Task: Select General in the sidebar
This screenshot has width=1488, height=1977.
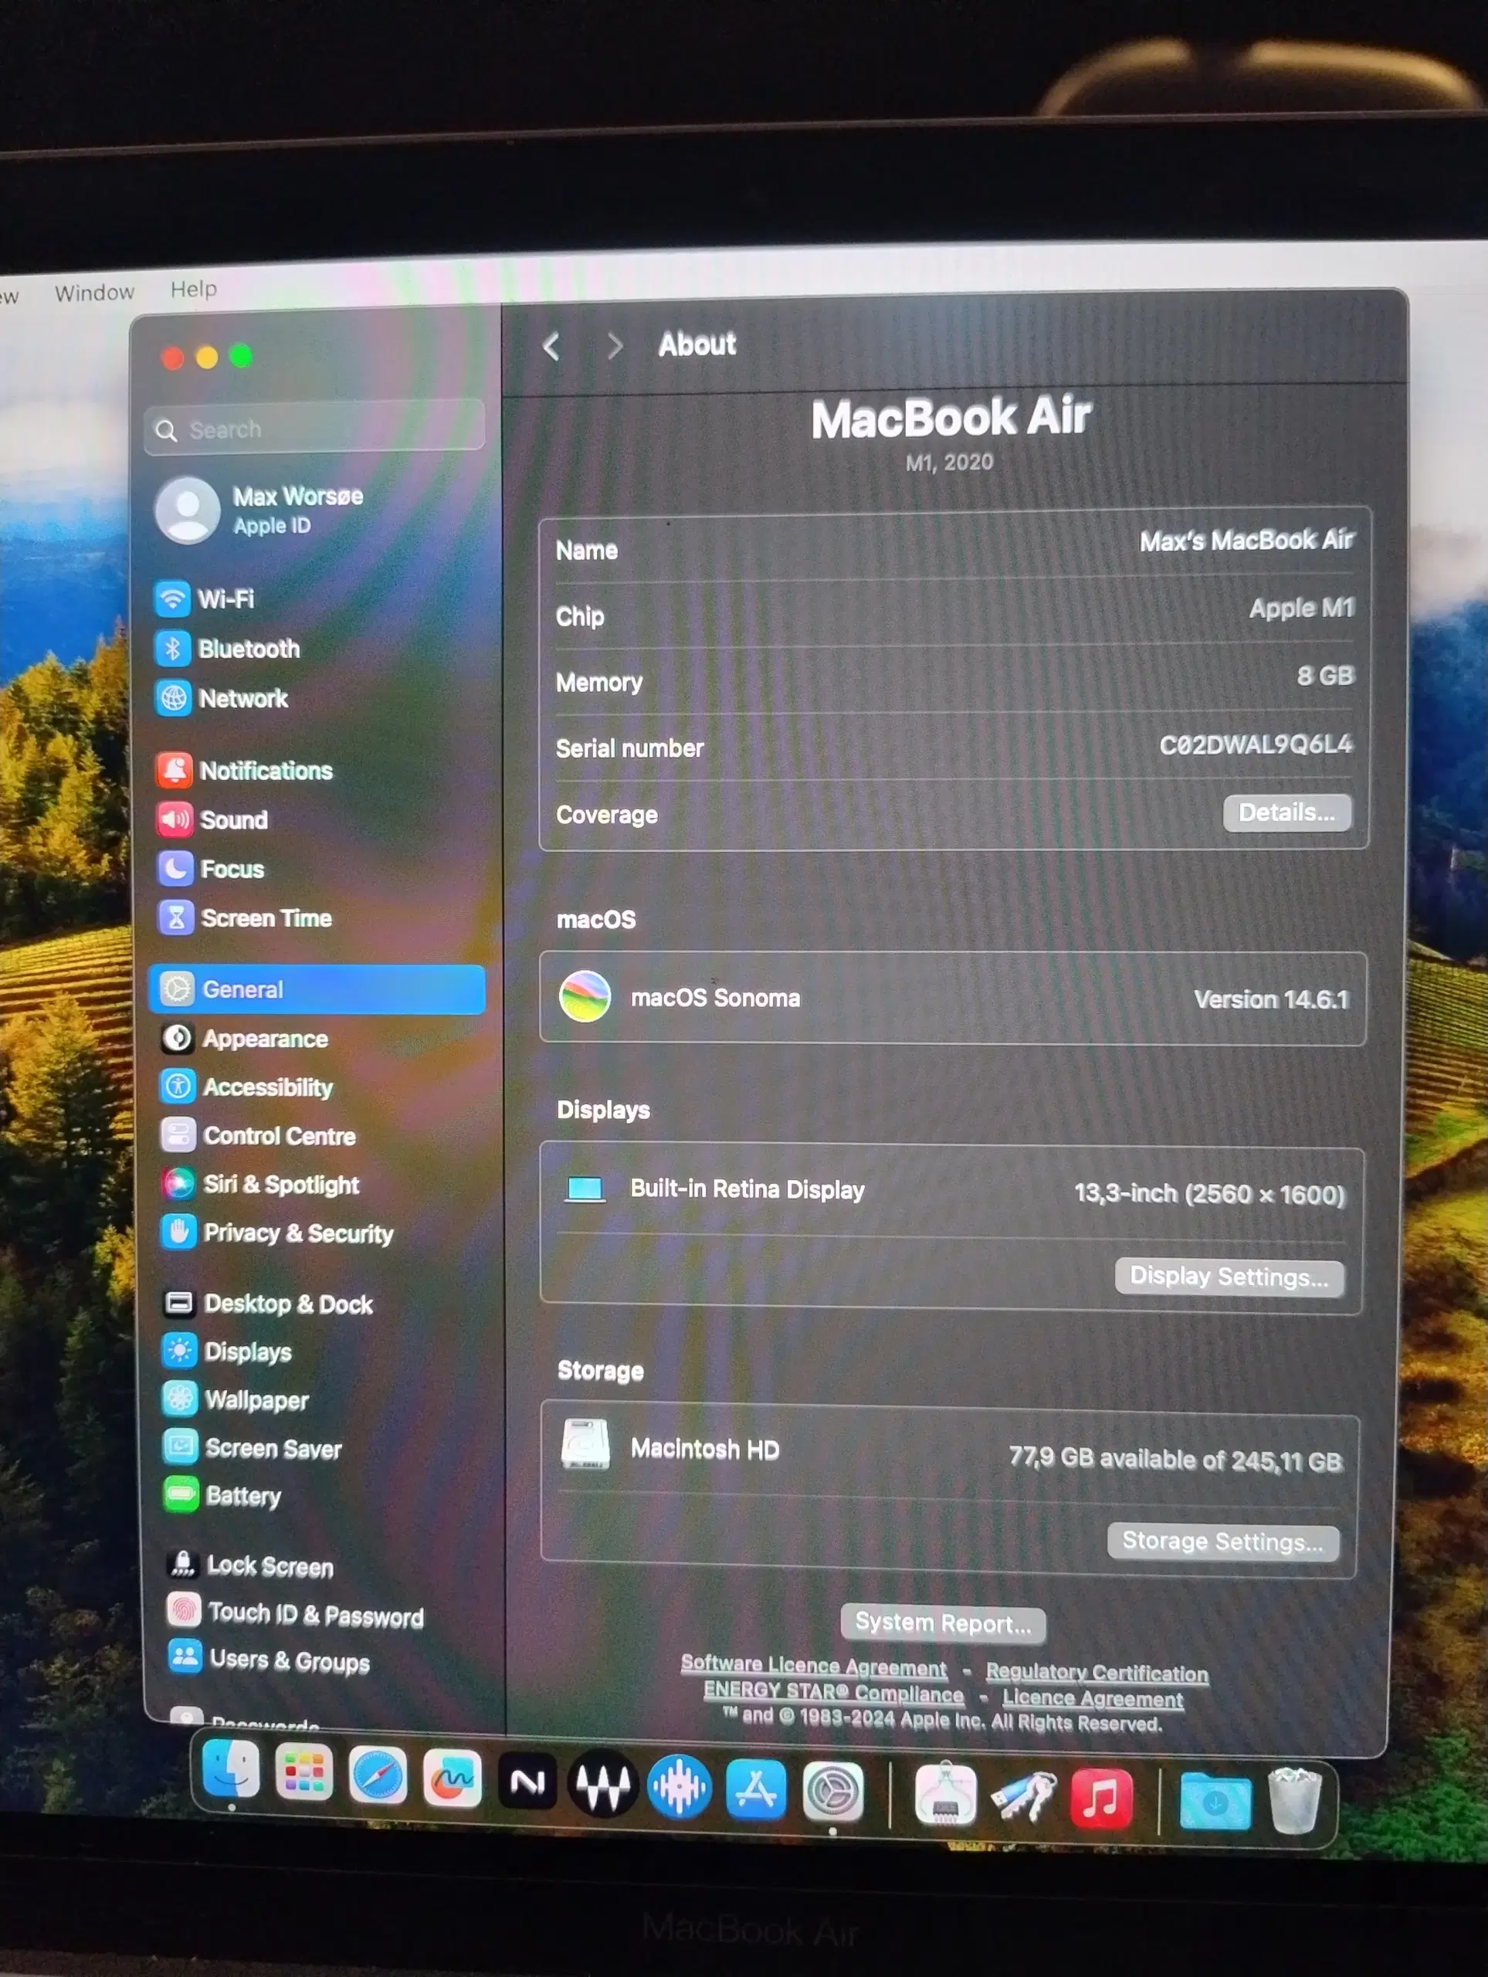Action: tap(317, 989)
